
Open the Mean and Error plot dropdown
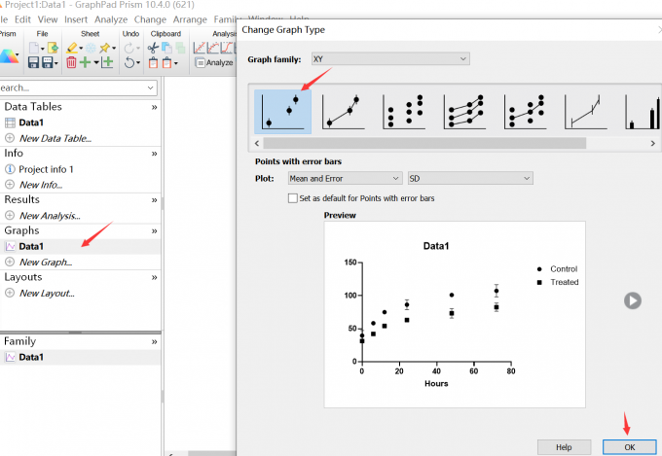coord(345,179)
